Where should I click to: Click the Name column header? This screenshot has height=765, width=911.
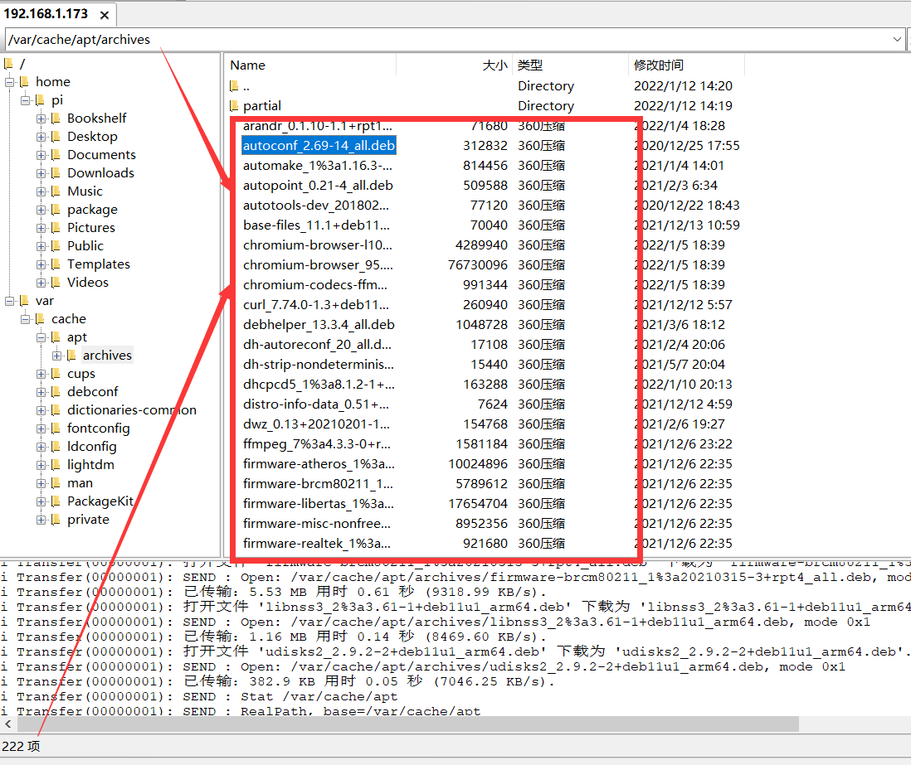coord(249,65)
